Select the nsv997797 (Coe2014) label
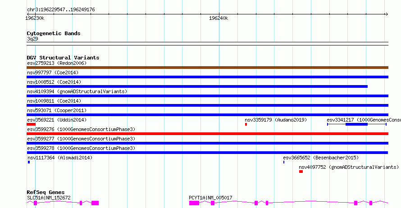This screenshot has height=208, width=401. coord(53,72)
